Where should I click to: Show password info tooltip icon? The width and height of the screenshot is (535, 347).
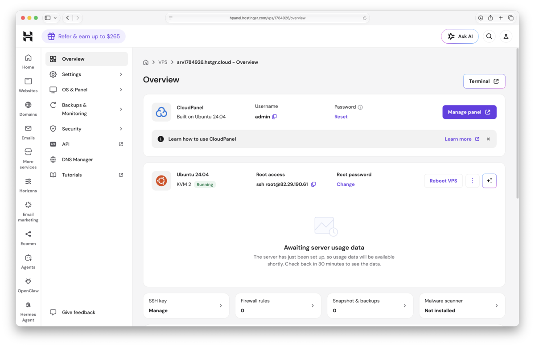(x=360, y=107)
